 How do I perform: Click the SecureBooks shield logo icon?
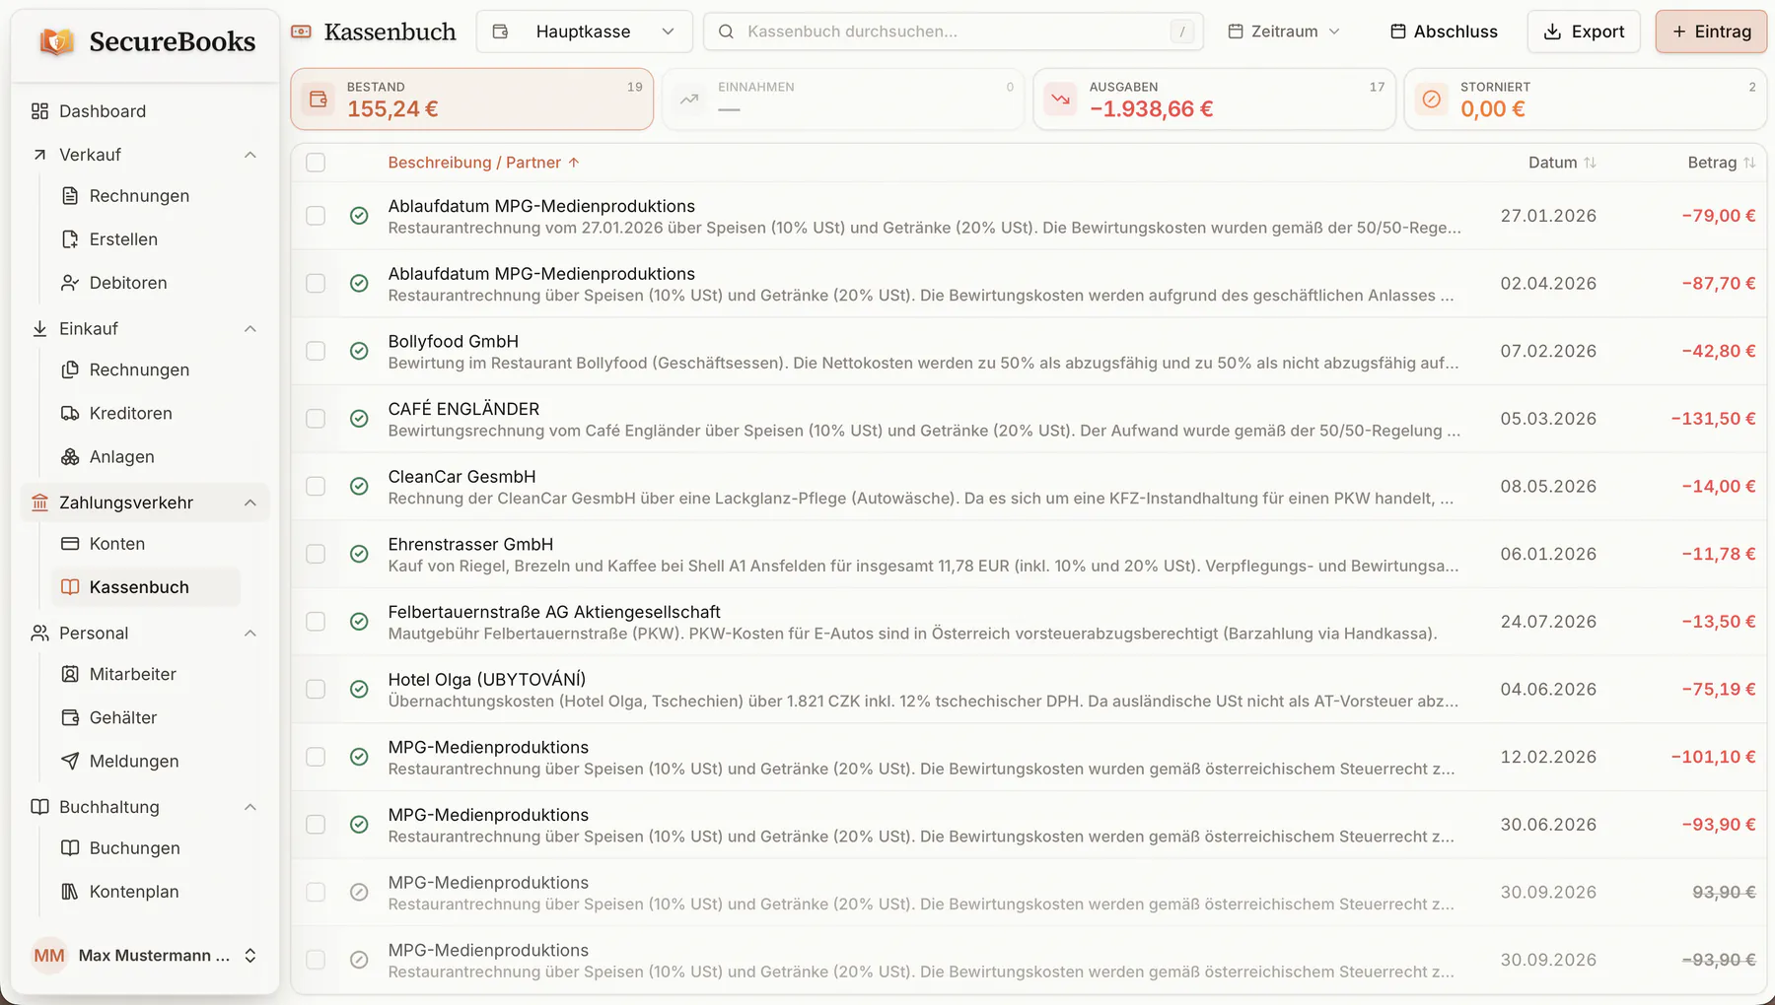coord(57,41)
